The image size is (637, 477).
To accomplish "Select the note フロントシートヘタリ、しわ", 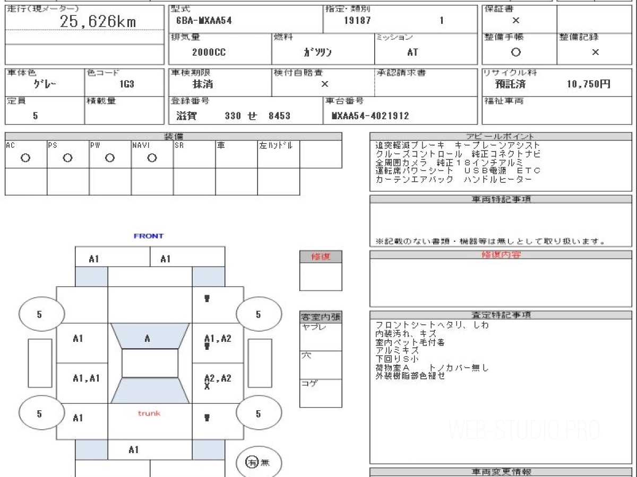I will pyautogui.click(x=432, y=325).
